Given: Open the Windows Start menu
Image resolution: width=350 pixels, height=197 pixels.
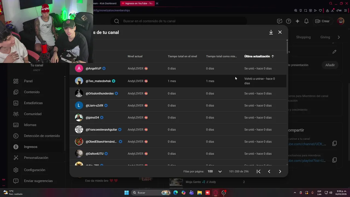Looking at the screenshot, I should click(127, 193).
